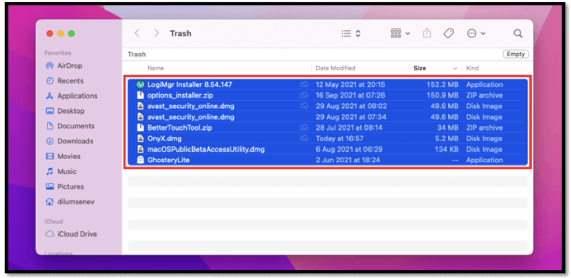Image resolution: width=571 pixels, height=278 pixels.
Task: Select avast_security_online.dmg modified at 07:34
Action: (328, 117)
